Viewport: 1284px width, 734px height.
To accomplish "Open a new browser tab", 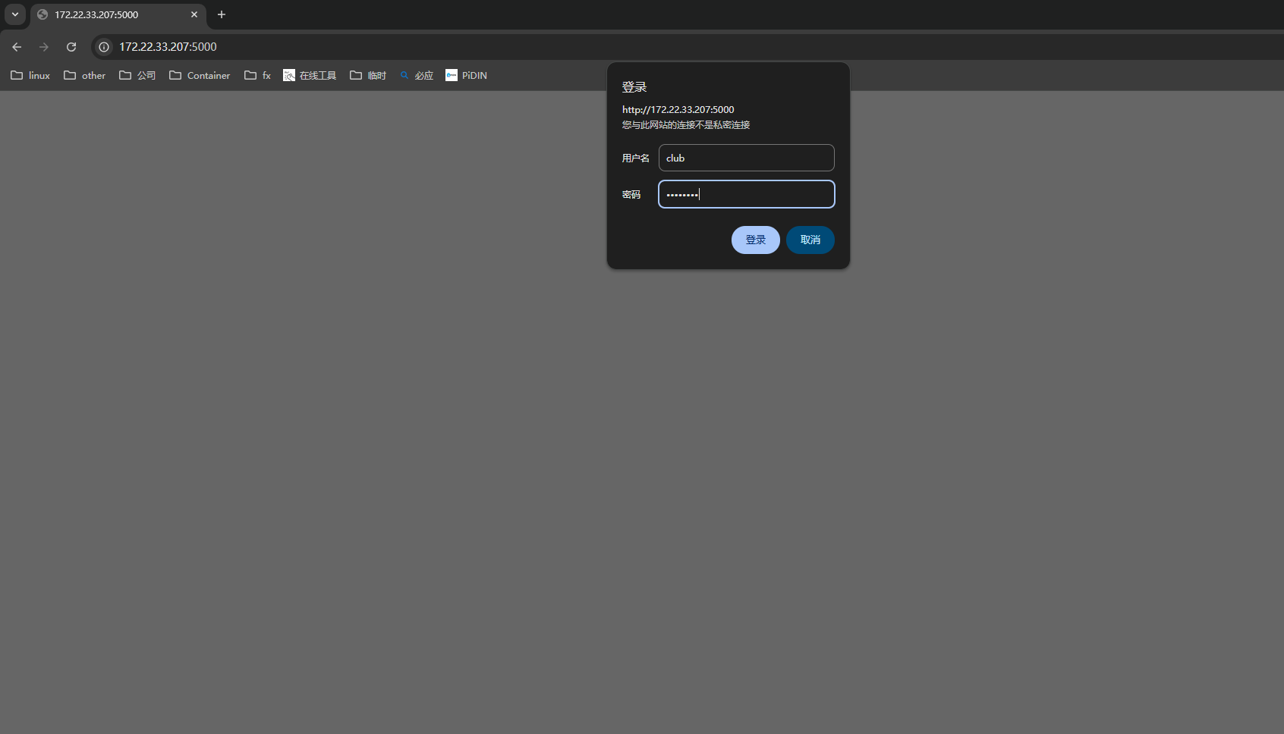I will pyautogui.click(x=222, y=14).
